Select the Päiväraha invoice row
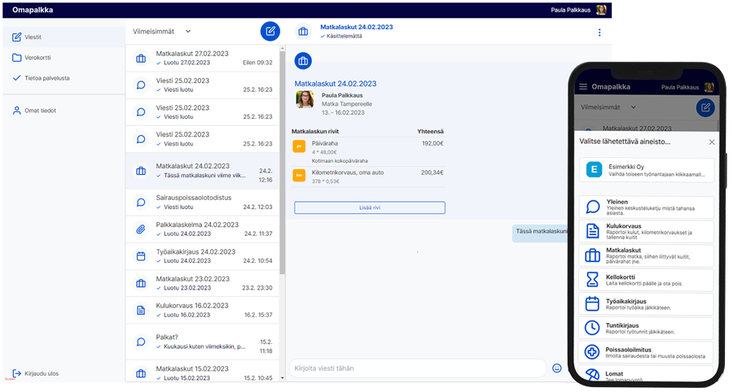733x392 pixels. 367,151
